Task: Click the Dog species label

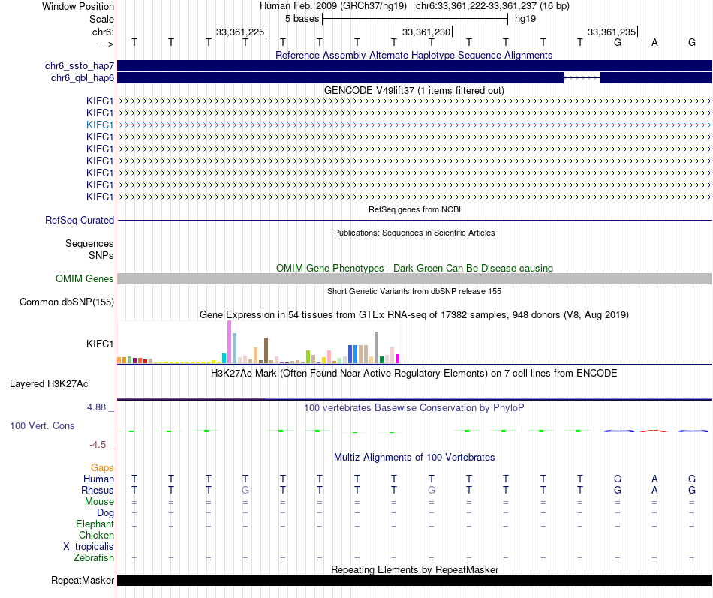Action: pyautogui.click(x=105, y=513)
